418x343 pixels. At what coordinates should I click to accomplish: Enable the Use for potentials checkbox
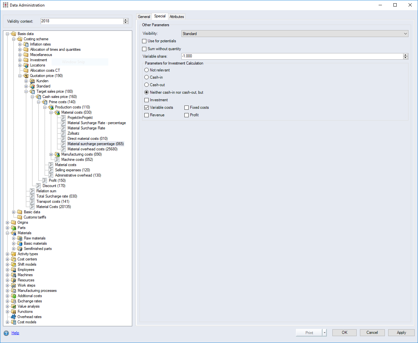[144, 41]
